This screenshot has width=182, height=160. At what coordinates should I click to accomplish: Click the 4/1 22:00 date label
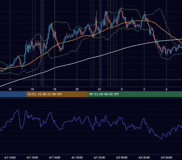[99, 157]
